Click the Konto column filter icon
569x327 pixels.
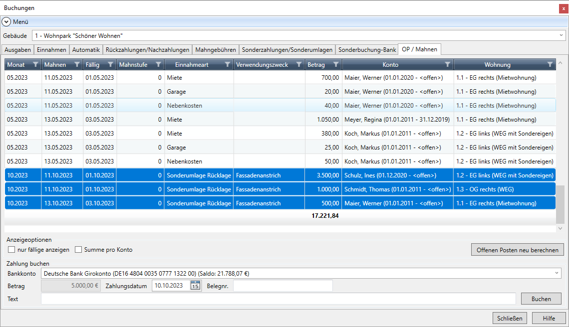click(447, 64)
